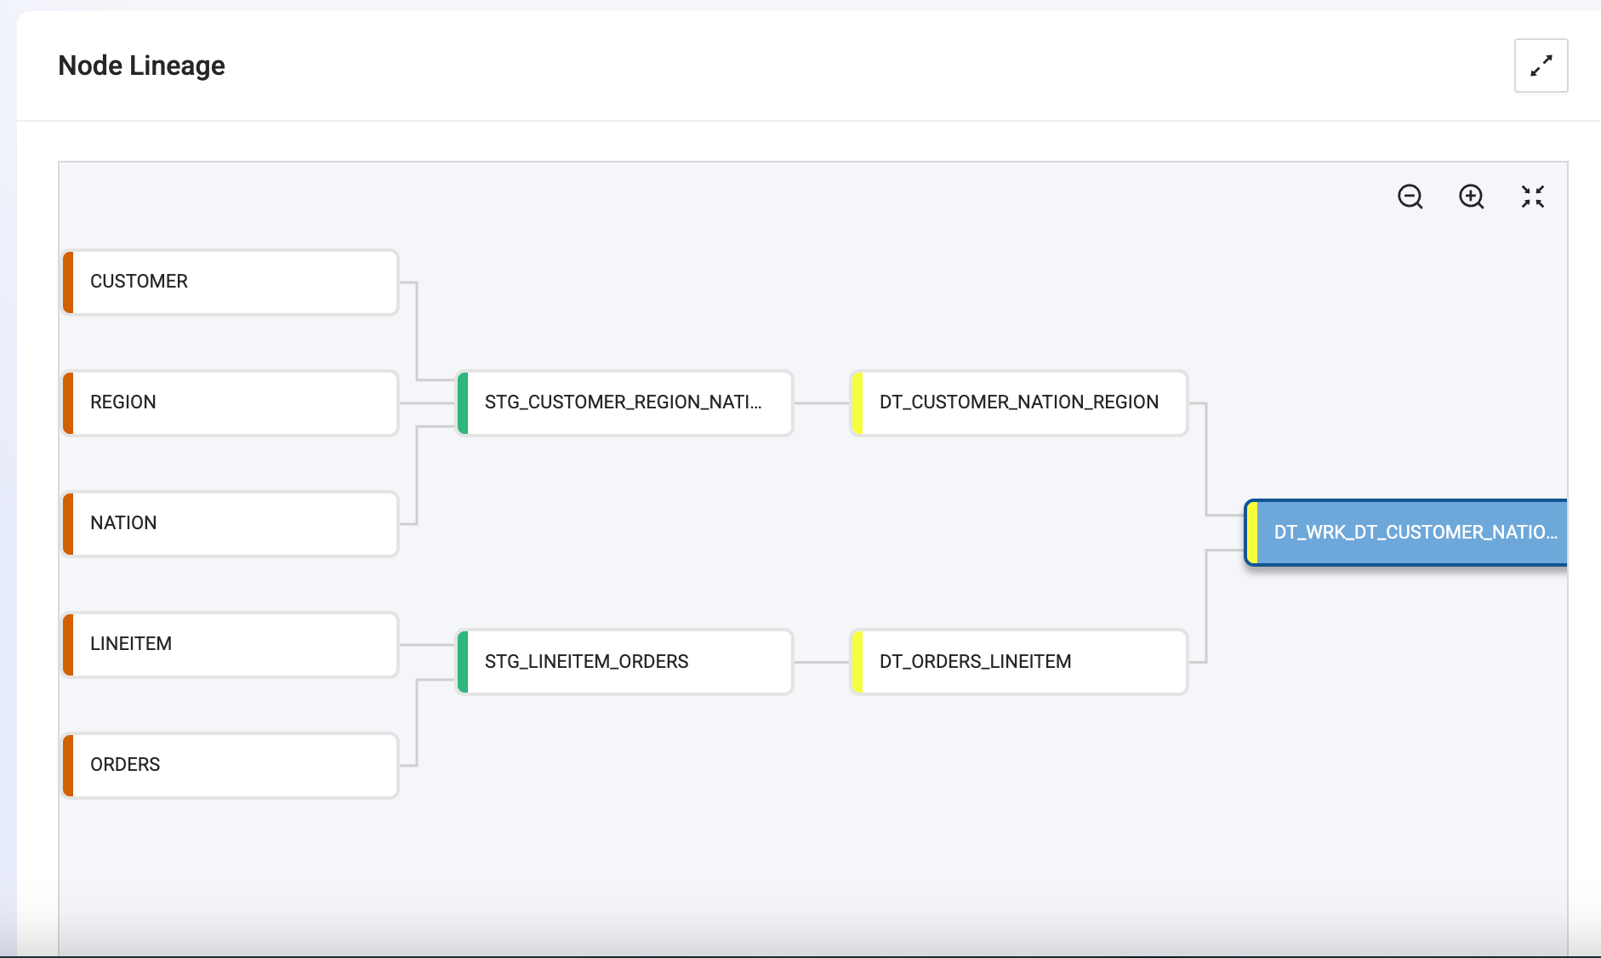Open the STG_LINEITEM_ORDERS stage node
1601x958 pixels.
625,662
